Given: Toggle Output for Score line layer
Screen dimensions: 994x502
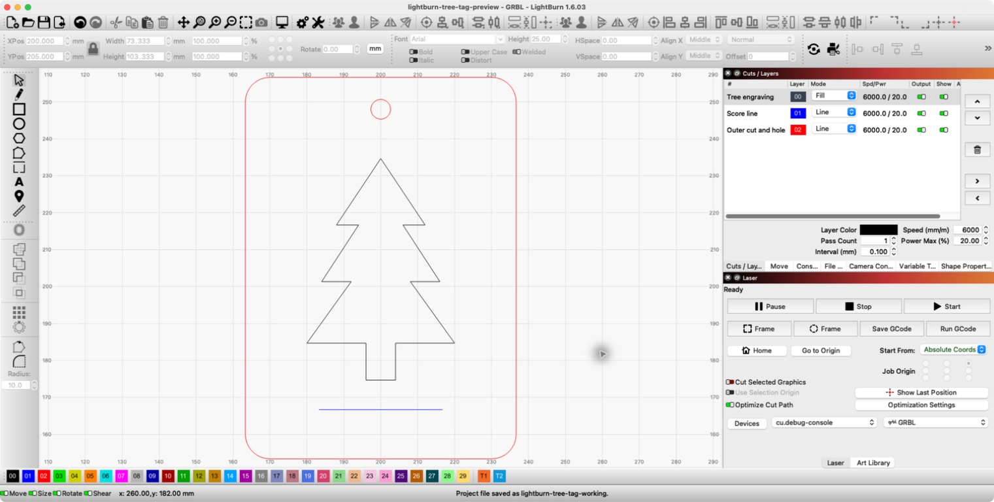Looking at the screenshot, I should pyautogui.click(x=921, y=113).
